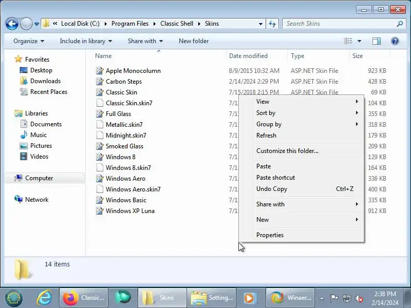Open Help with the question mark icon
Image resolution: width=411 pixels, height=308 pixels.
coord(395,41)
